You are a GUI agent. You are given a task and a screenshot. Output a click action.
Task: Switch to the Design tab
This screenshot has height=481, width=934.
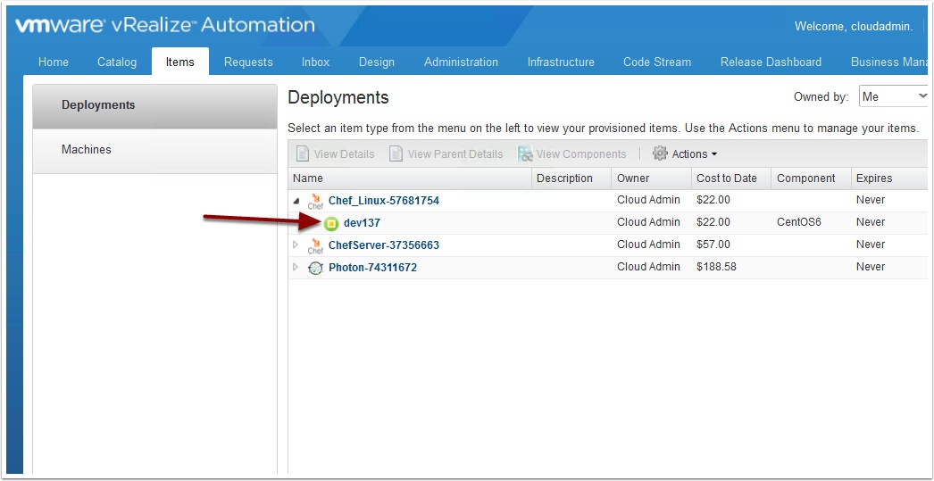pos(377,62)
